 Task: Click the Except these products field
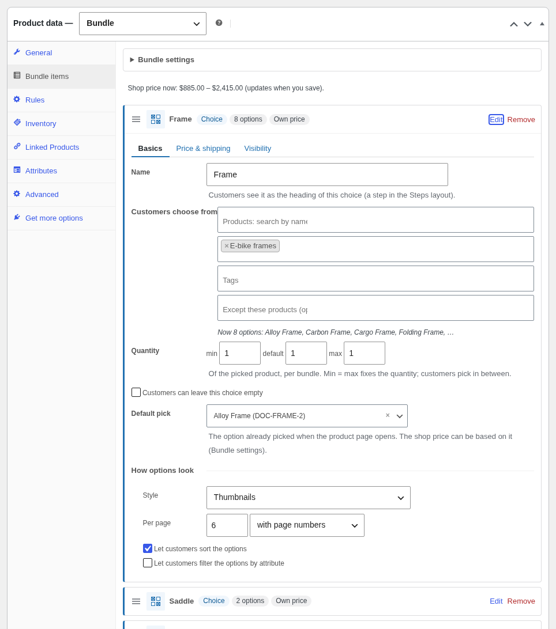(x=375, y=308)
